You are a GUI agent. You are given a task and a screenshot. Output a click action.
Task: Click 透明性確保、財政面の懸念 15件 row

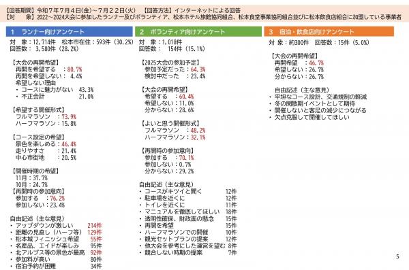point(188,219)
